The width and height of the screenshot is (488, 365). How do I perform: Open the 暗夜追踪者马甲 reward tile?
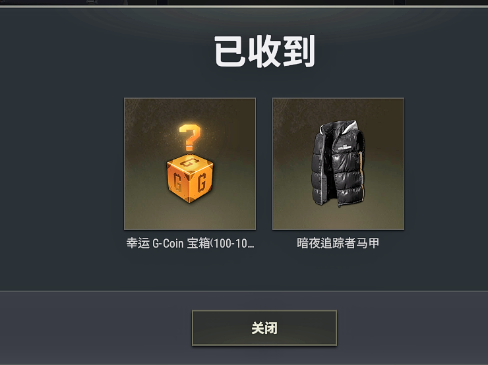(338, 164)
